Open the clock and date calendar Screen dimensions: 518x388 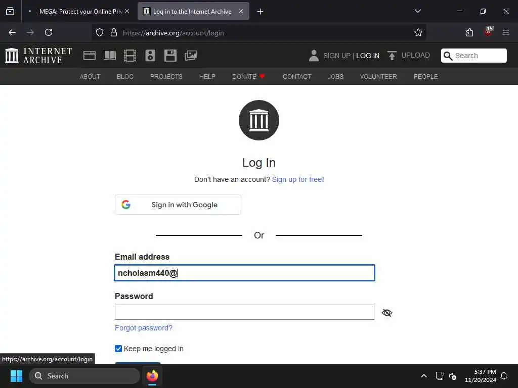point(481,376)
